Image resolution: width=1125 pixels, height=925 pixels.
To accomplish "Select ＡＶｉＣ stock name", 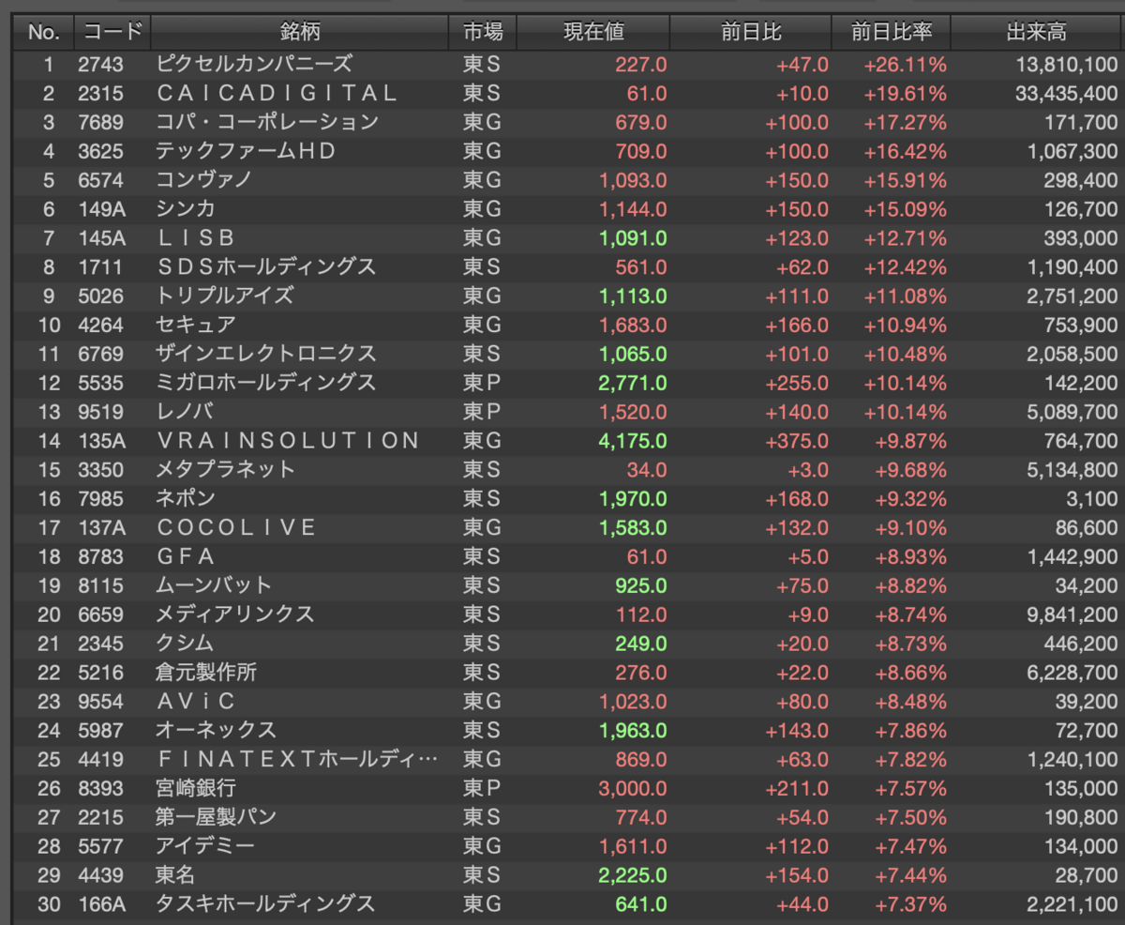I will coord(195,701).
